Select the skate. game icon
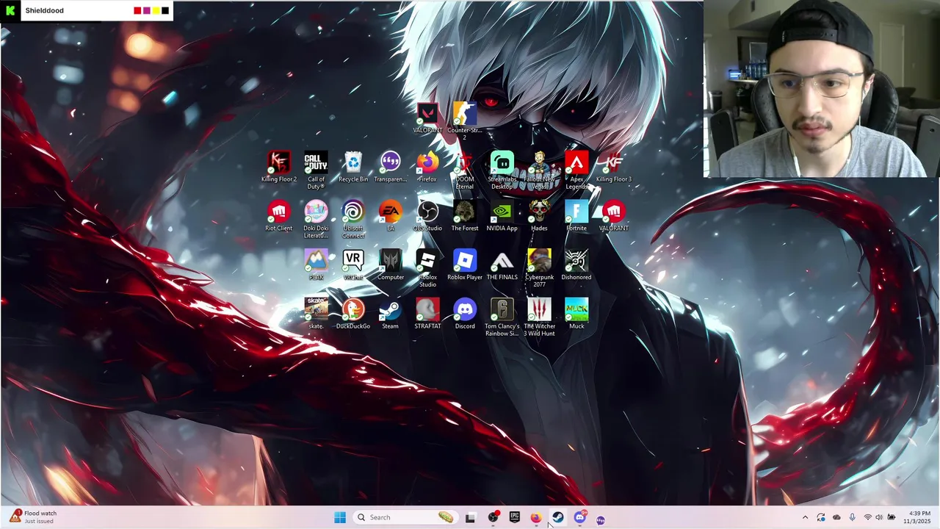This screenshot has height=529, width=940. point(316,314)
